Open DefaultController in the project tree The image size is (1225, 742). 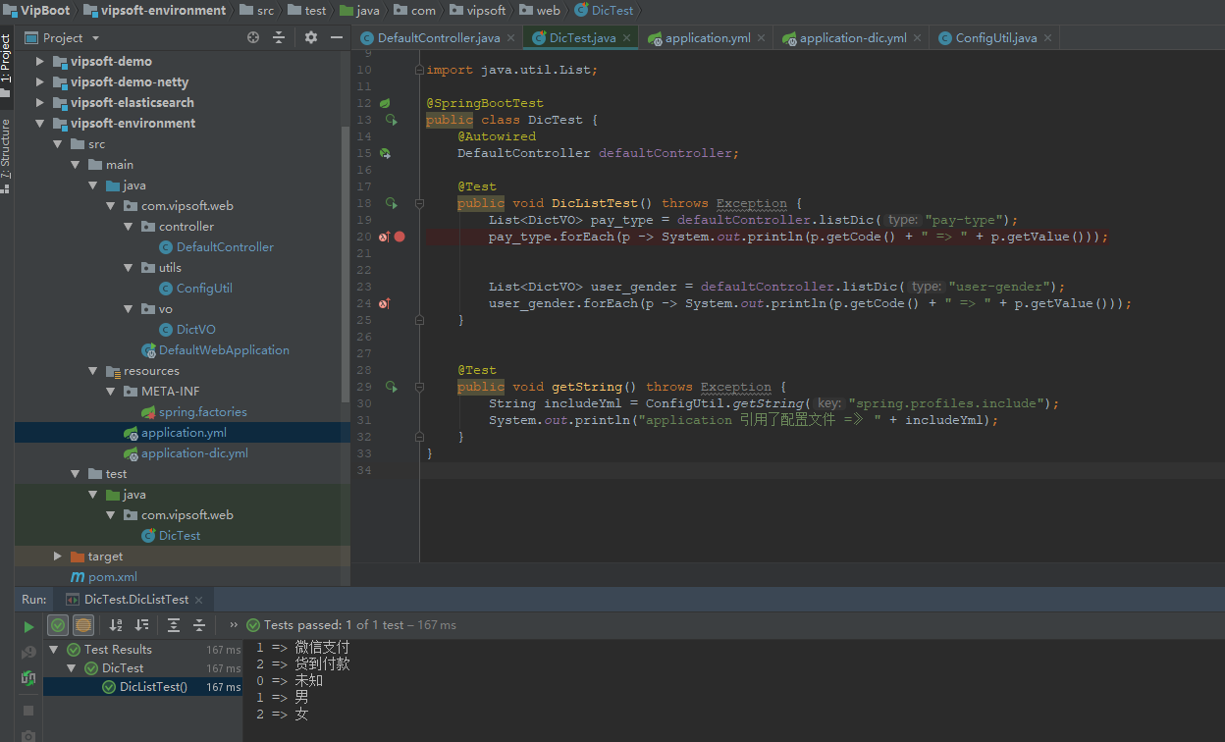[x=225, y=247]
